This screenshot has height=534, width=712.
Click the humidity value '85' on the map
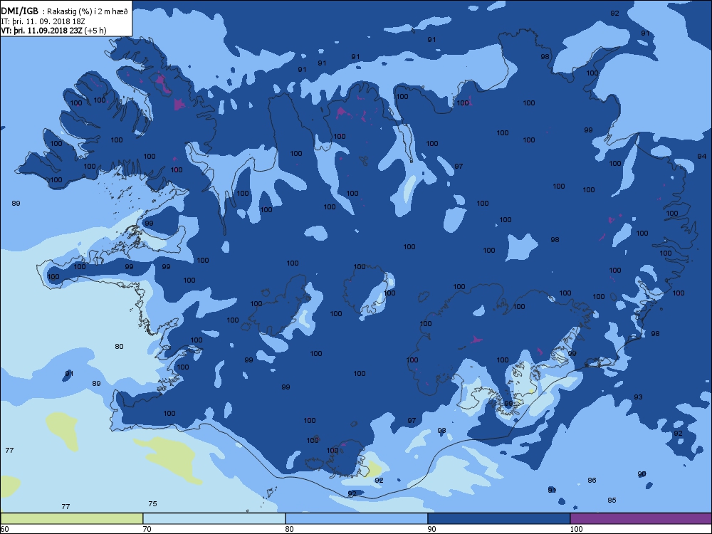(612, 500)
